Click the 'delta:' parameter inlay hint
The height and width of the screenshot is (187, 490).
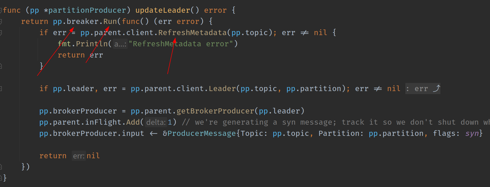pyautogui.click(x=156, y=122)
